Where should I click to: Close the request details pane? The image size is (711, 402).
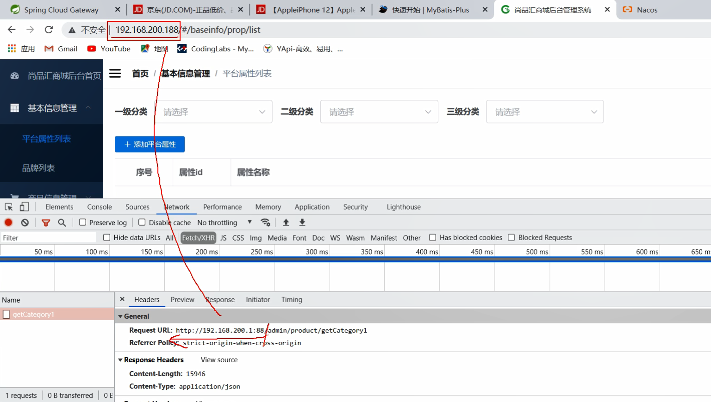(122, 299)
